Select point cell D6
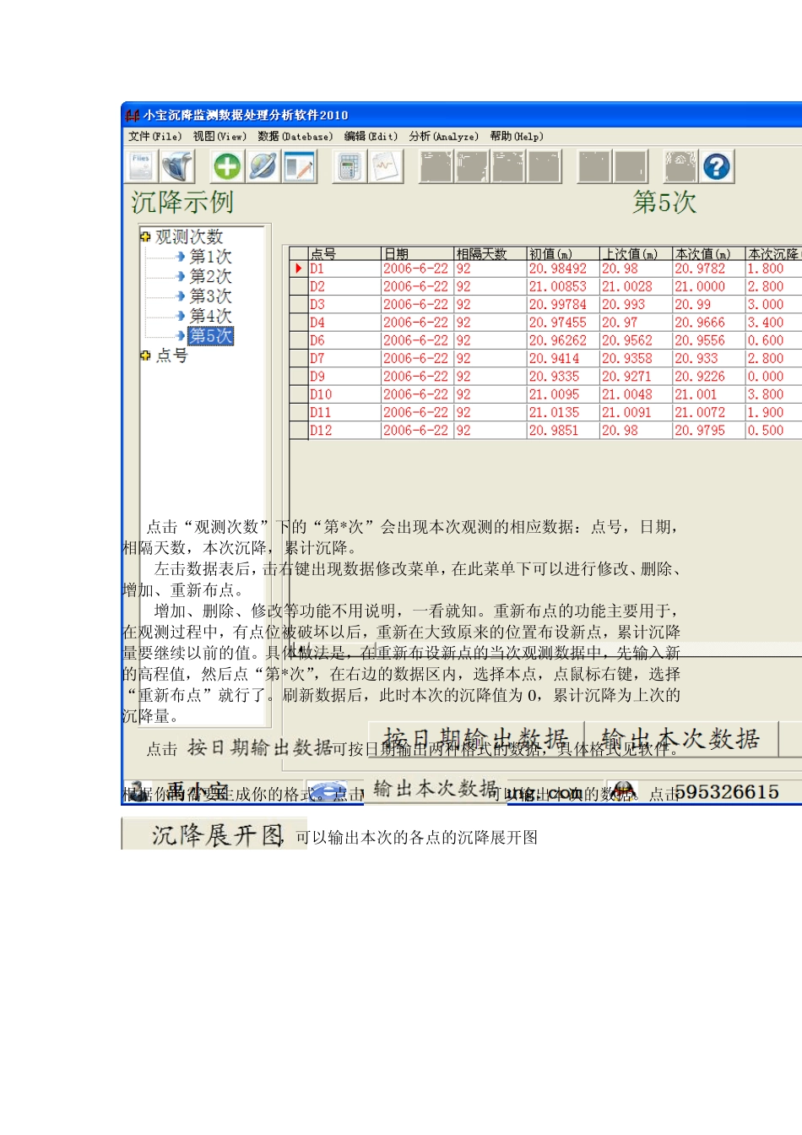 [x=344, y=340]
